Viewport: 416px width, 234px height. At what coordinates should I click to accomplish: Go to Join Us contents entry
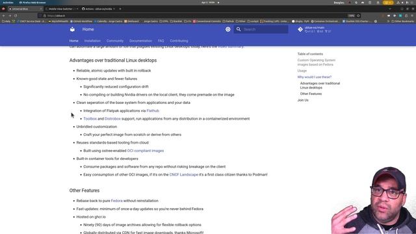pyautogui.click(x=303, y=100)
